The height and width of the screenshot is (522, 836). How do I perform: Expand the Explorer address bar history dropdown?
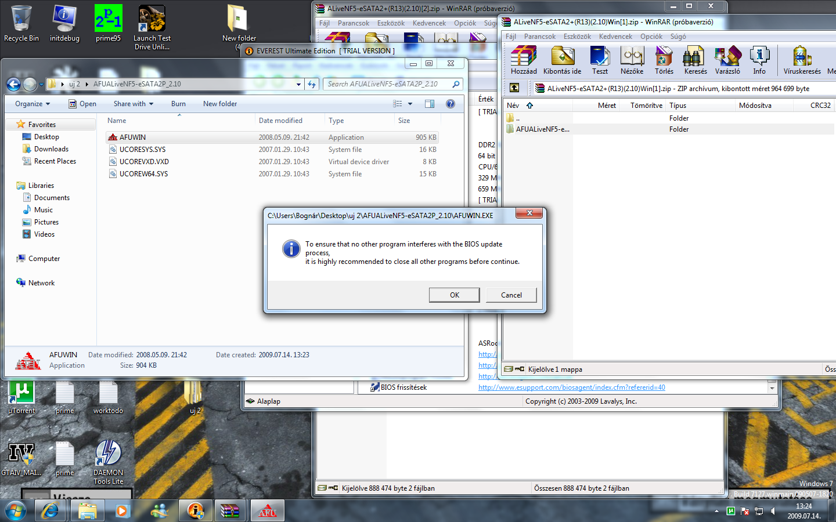click(x=298, y=84)
